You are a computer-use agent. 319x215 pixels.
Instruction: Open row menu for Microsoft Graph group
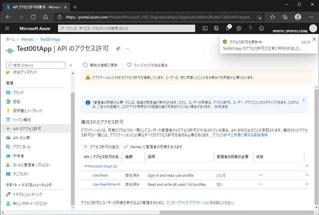click(x=307, y=166)
